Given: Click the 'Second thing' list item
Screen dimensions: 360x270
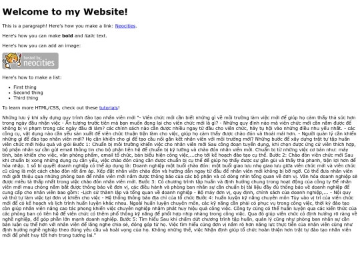Looking at the screenshot, I should pos(28,93).
